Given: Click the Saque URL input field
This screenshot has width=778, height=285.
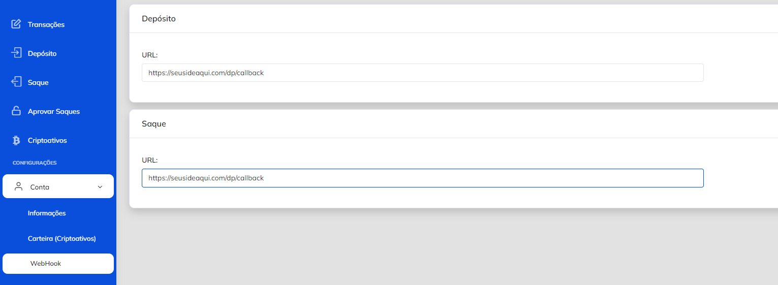Looking at the screenshot, I should [x=422, y=178].
